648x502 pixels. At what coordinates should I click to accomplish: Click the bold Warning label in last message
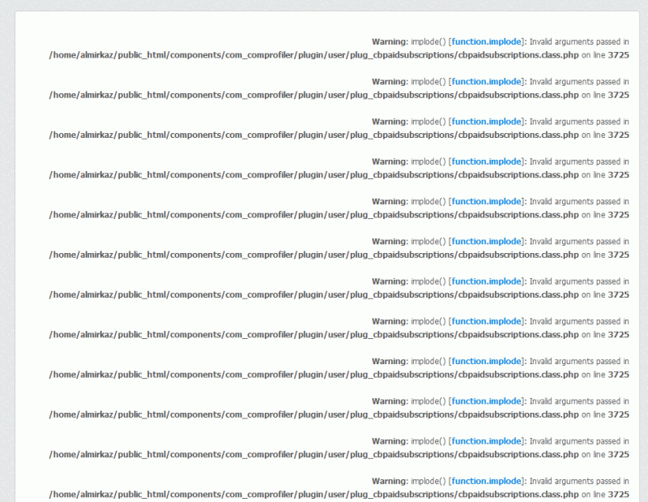[x=390, y=481]
